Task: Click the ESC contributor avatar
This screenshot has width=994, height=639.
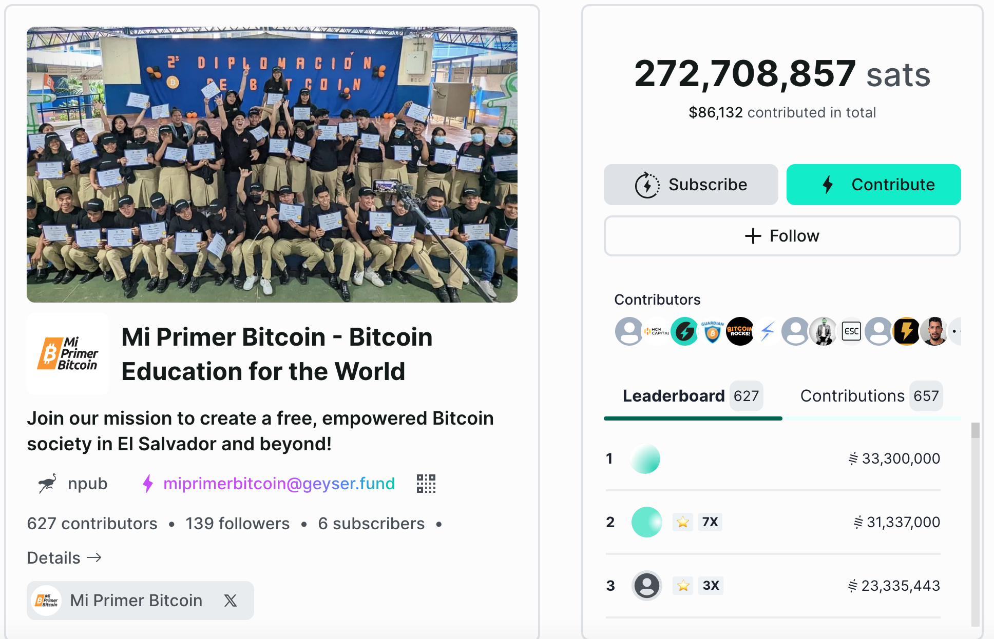Action: click(x=851, y=331)
